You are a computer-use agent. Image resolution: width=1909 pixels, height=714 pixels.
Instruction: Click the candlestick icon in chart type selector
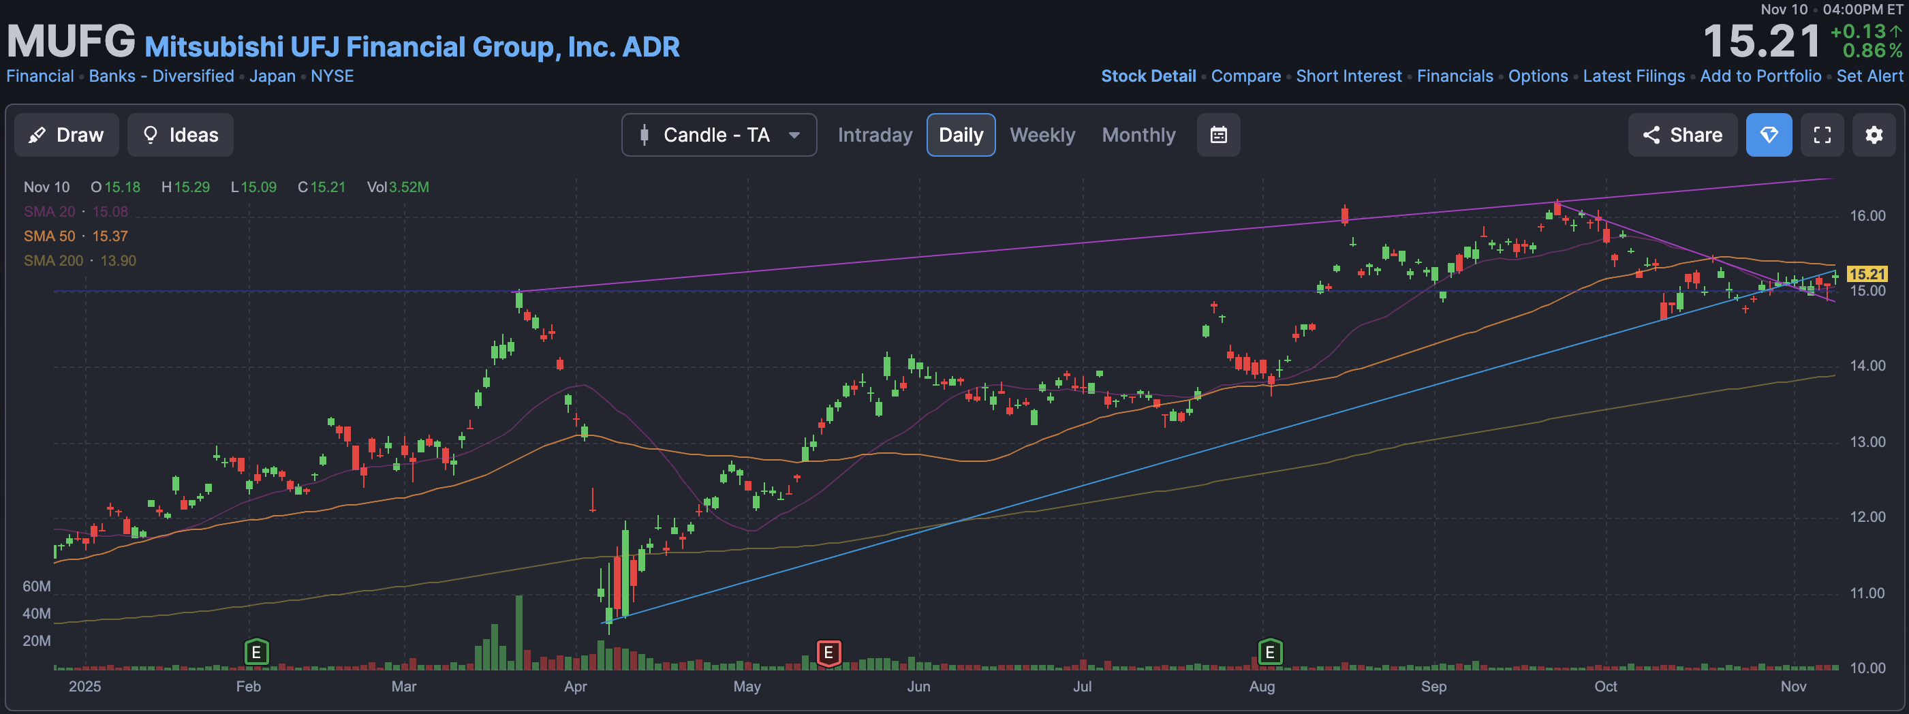tap(644, 135)
